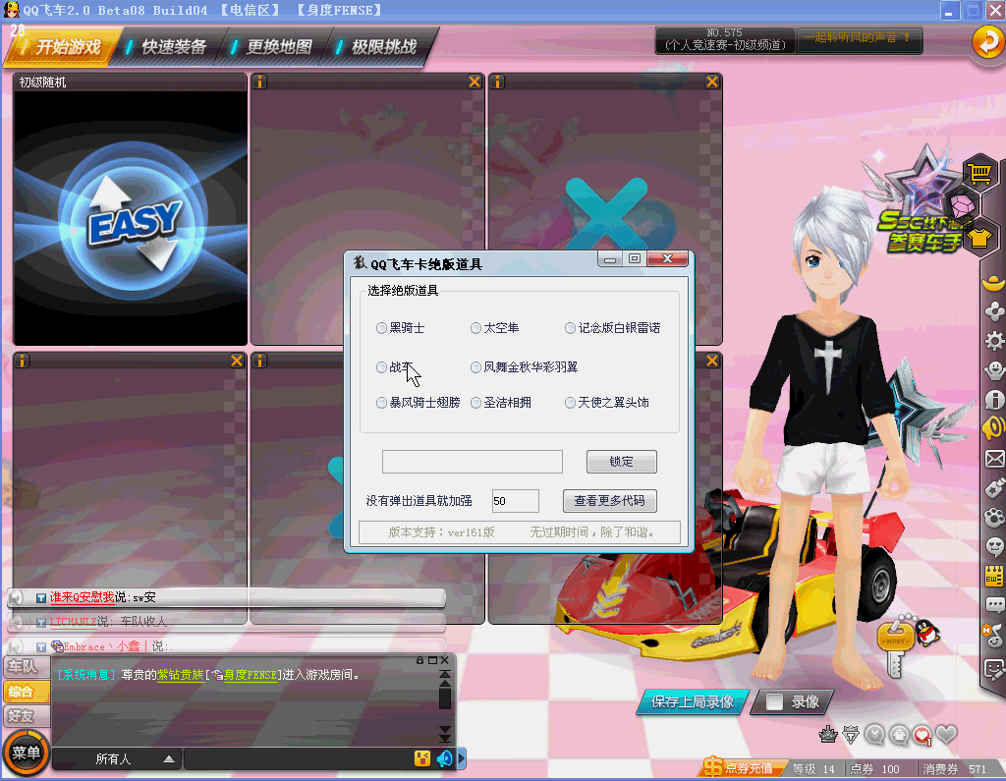This screenshot has width=1006, height=781.
Task: Click the red heart badge icon
Action: (922, 735)
